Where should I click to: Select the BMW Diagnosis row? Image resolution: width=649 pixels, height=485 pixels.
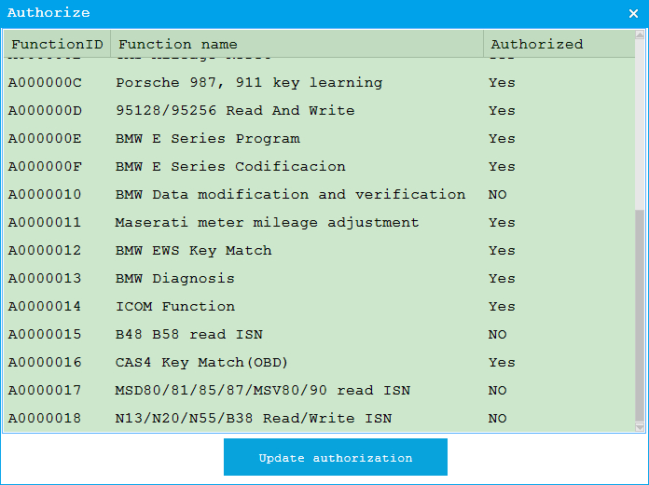coord(175,279)
